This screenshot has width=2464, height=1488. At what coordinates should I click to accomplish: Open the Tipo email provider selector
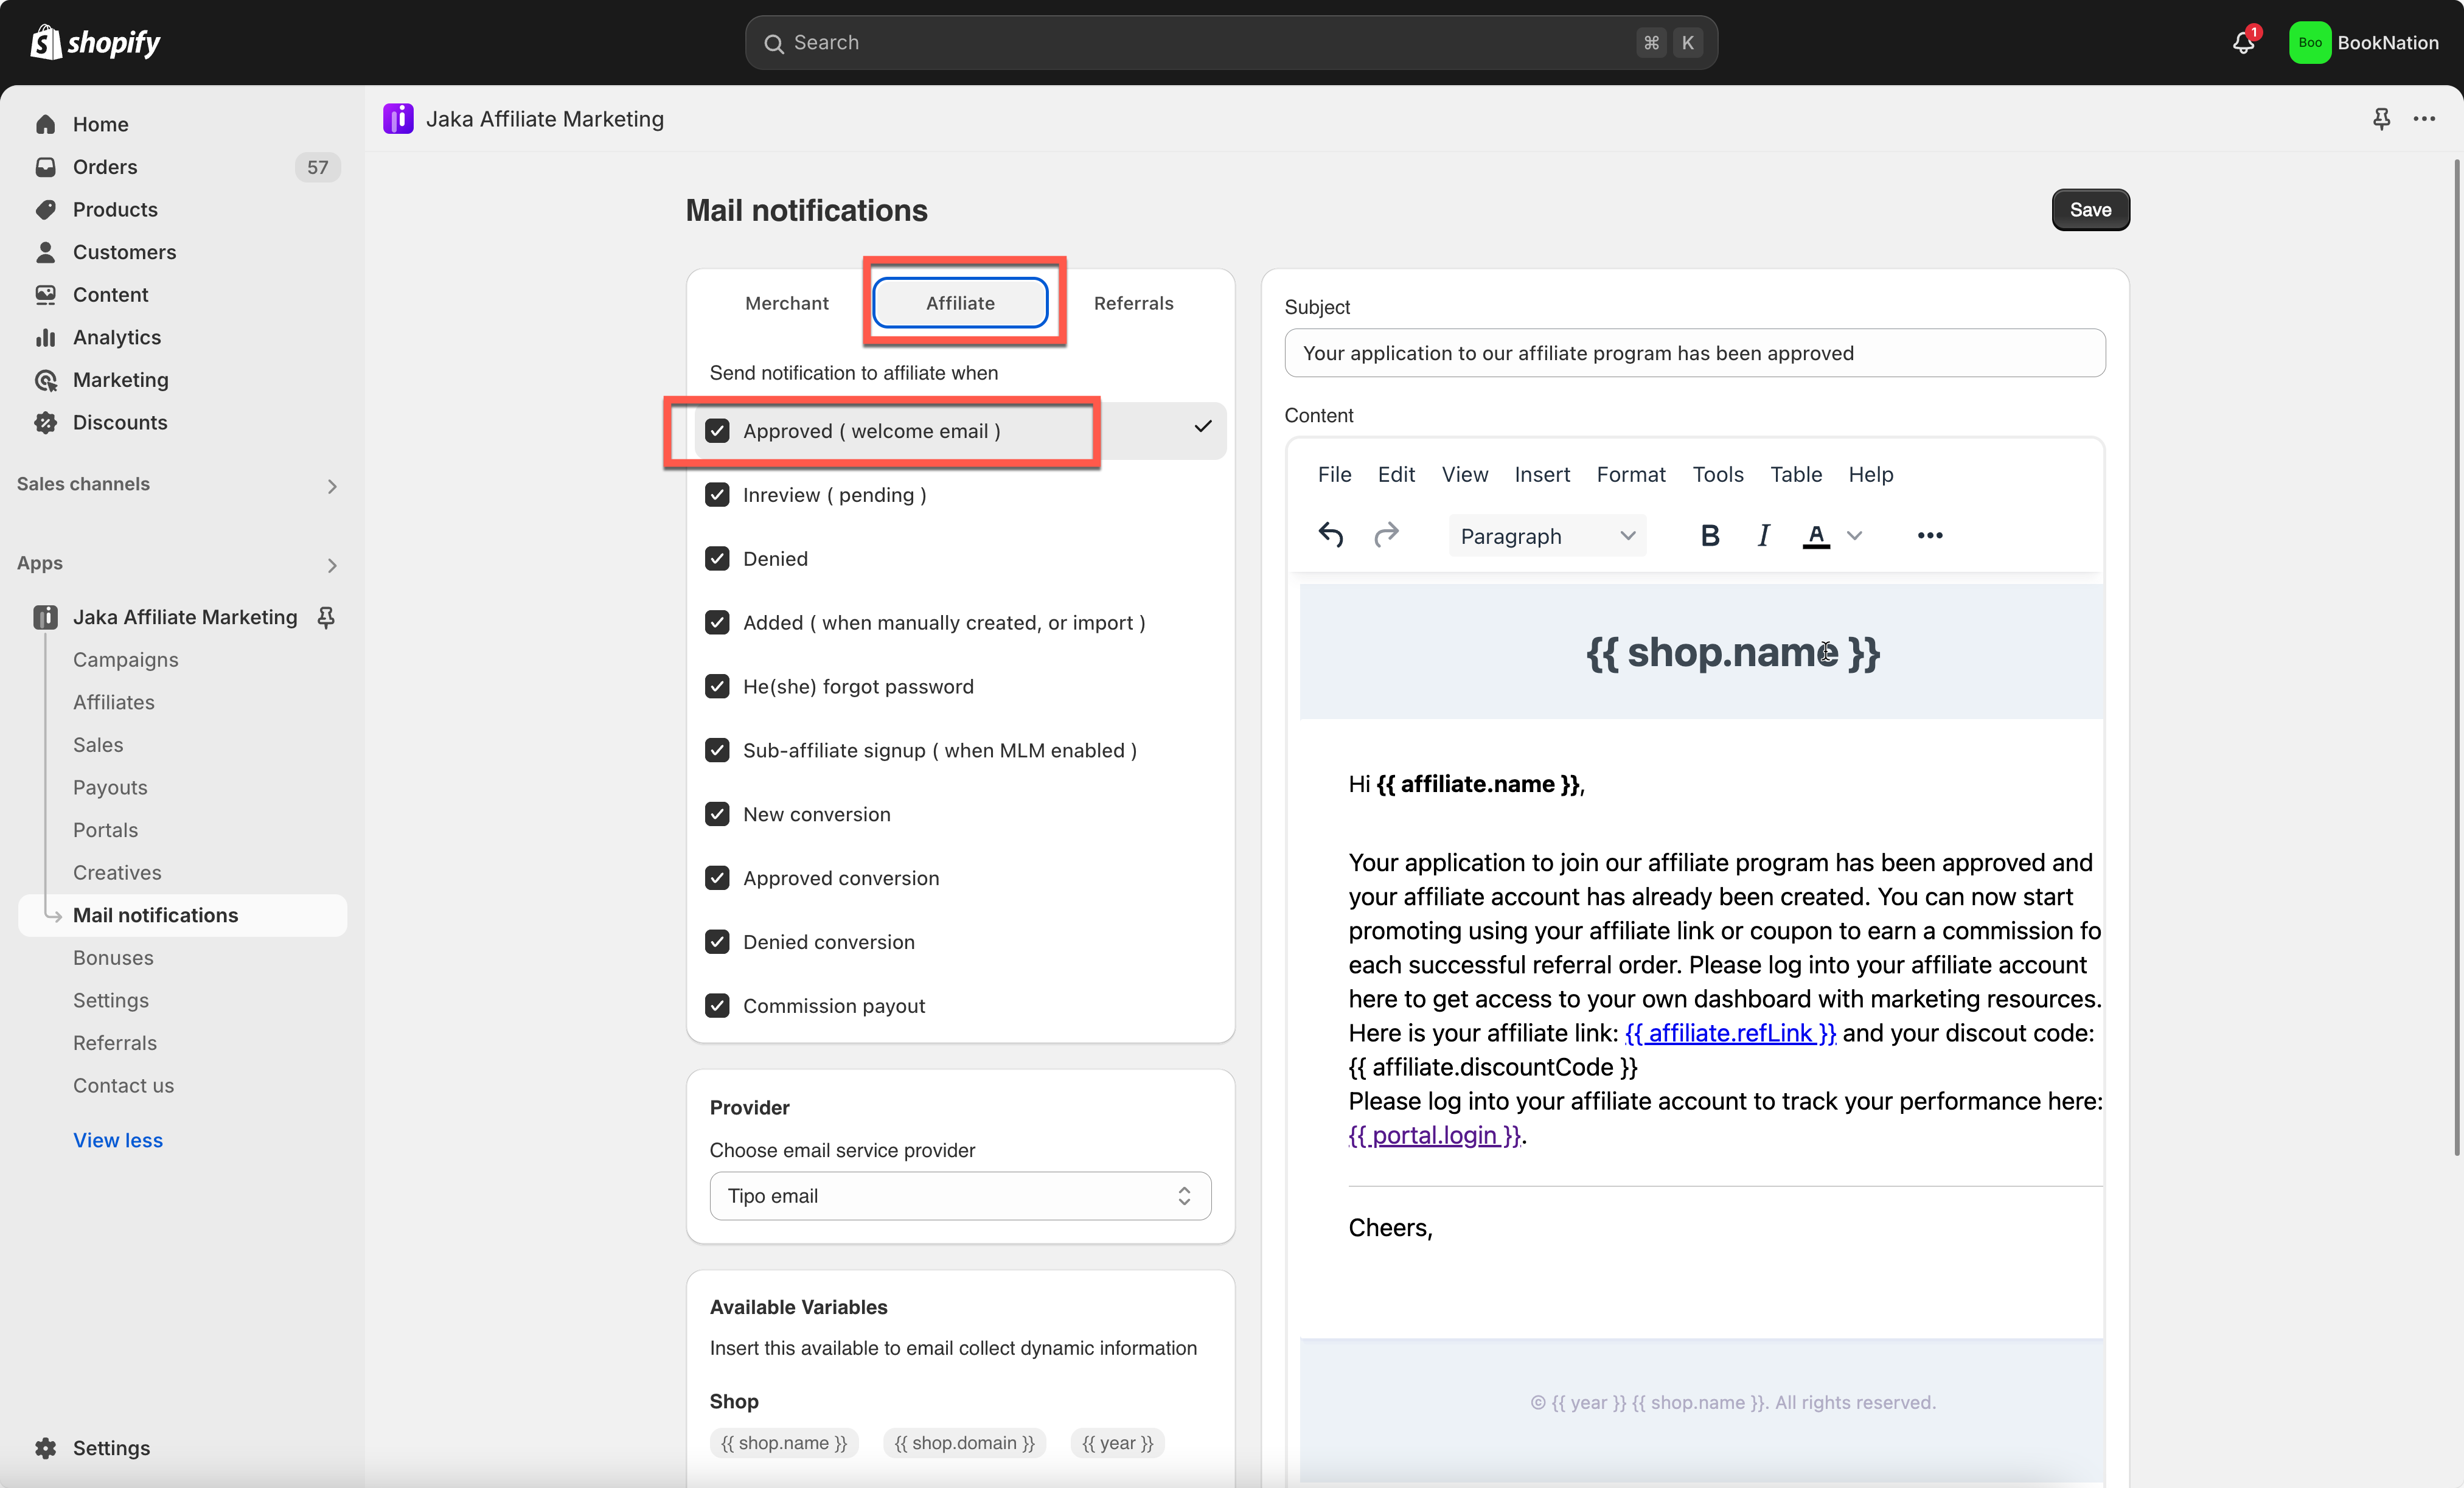[960, 1196]
